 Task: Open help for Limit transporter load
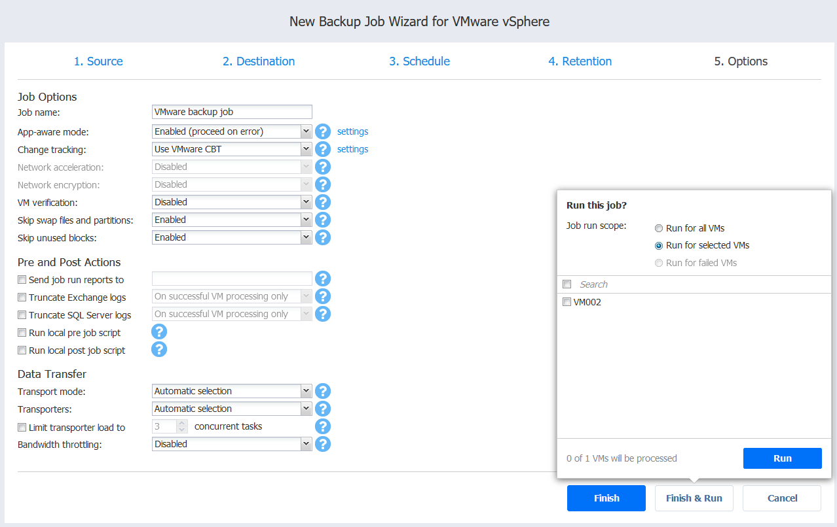point(322,426)
